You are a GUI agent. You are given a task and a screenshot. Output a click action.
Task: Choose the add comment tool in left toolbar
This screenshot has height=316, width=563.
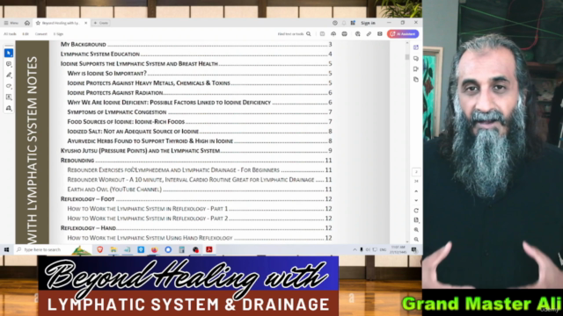coord(9,64)
